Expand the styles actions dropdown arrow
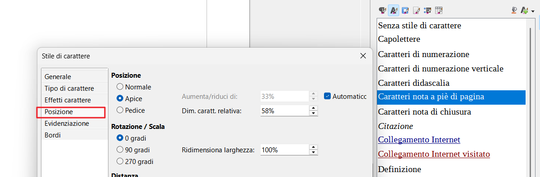 (532, 10)
